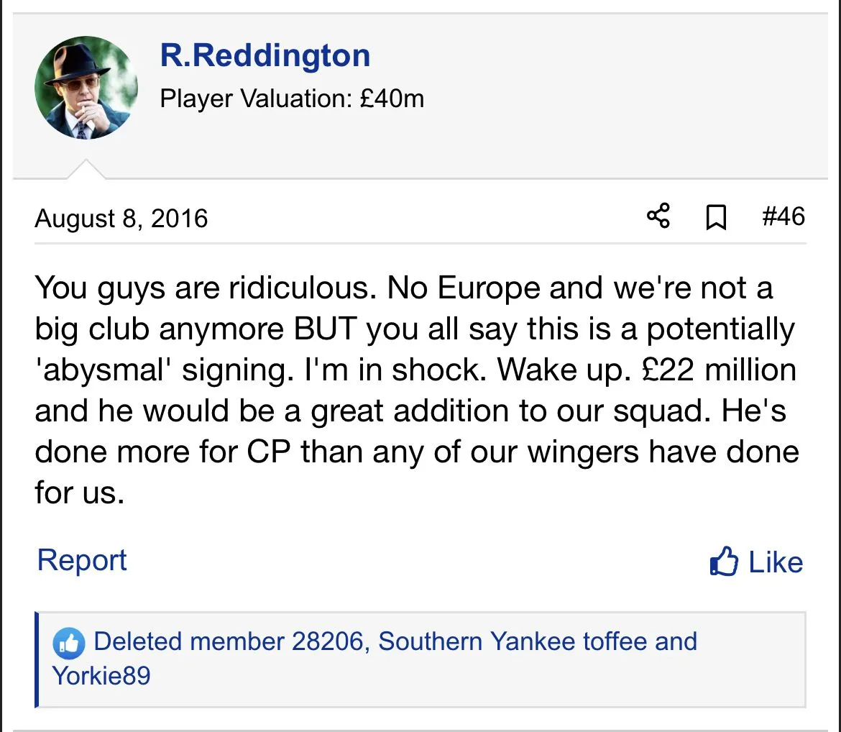Screen dimensions: 841x732
Task: Open Deleted member 28206 profile
Action: click(x=228, y=641)
